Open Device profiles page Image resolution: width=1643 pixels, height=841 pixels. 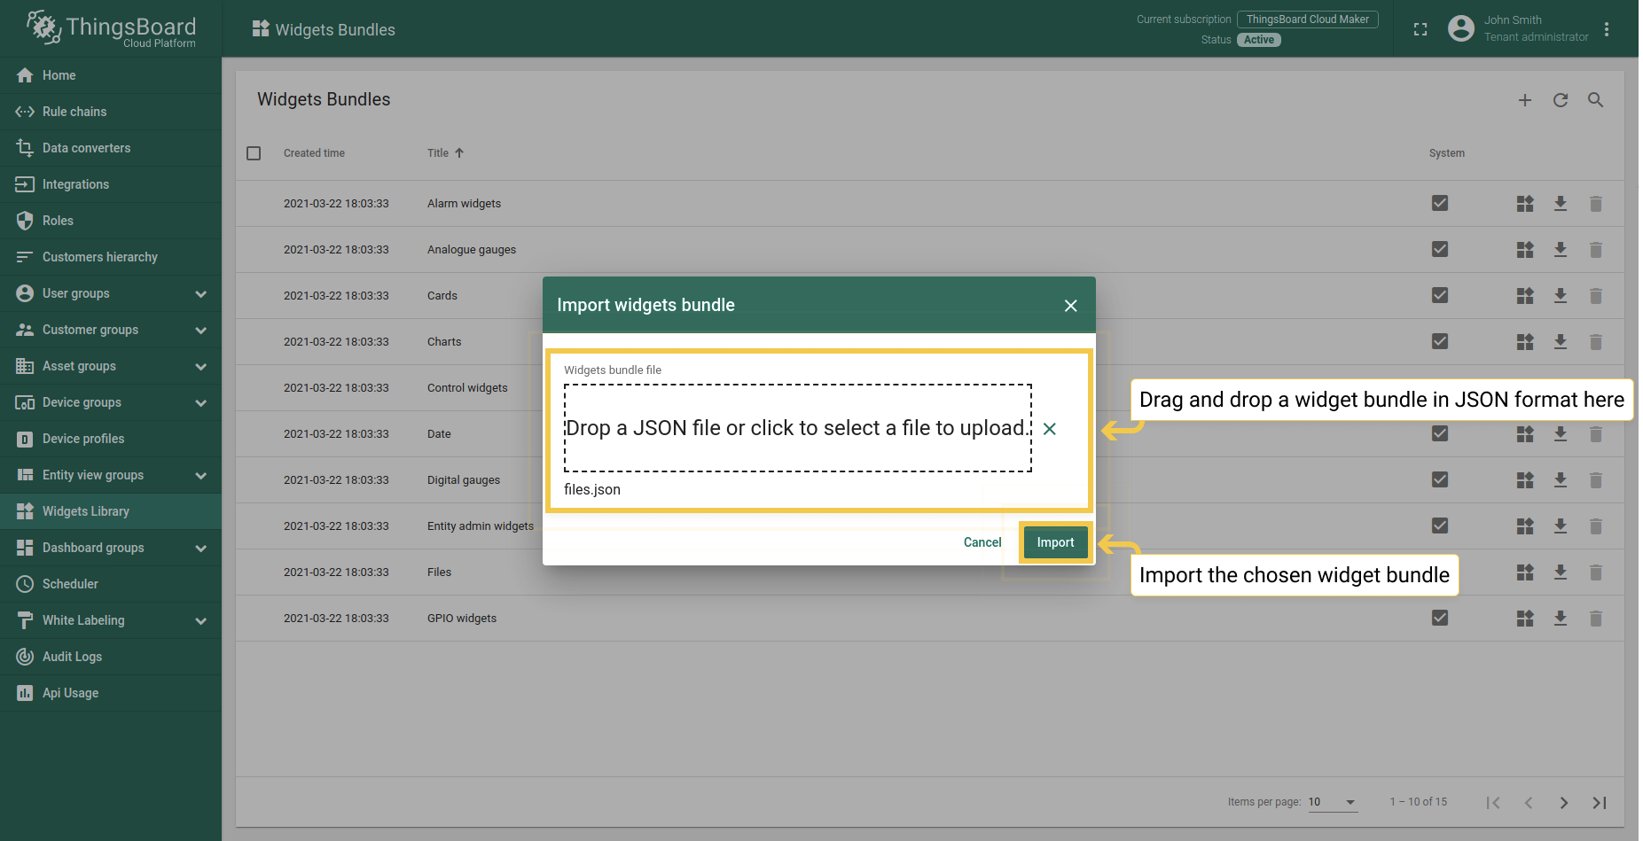click(x=111, y=439)
